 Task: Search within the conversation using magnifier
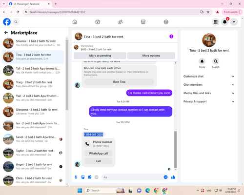[216, 61]
